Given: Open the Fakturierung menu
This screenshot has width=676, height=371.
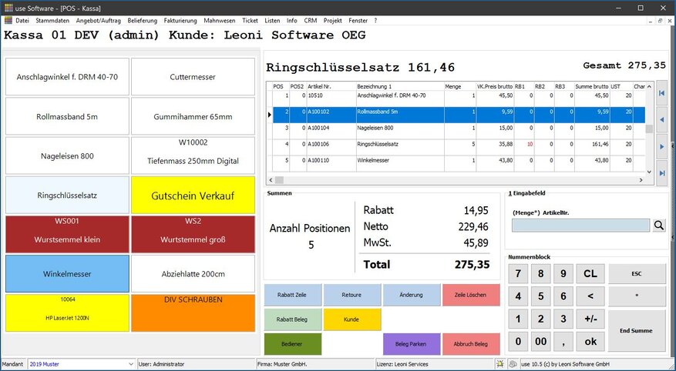Looking at the screenshot, I should [x=180, y=20].
